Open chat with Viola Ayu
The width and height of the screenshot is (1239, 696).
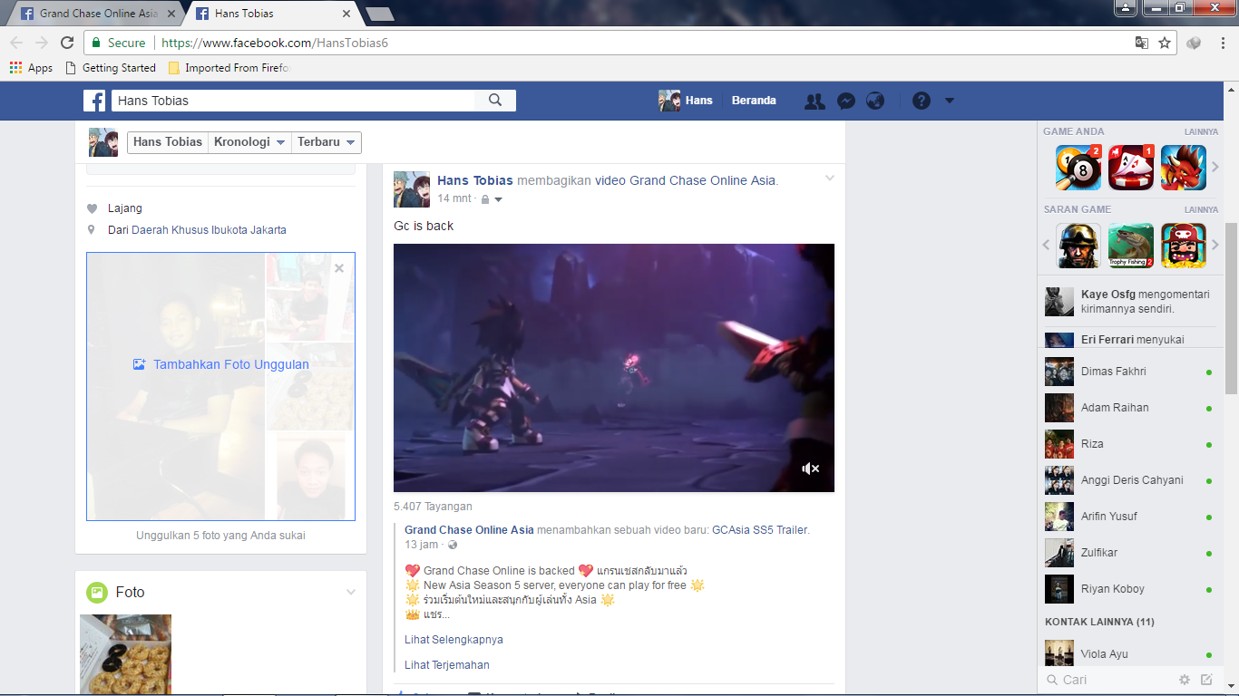pos(1129,654)
